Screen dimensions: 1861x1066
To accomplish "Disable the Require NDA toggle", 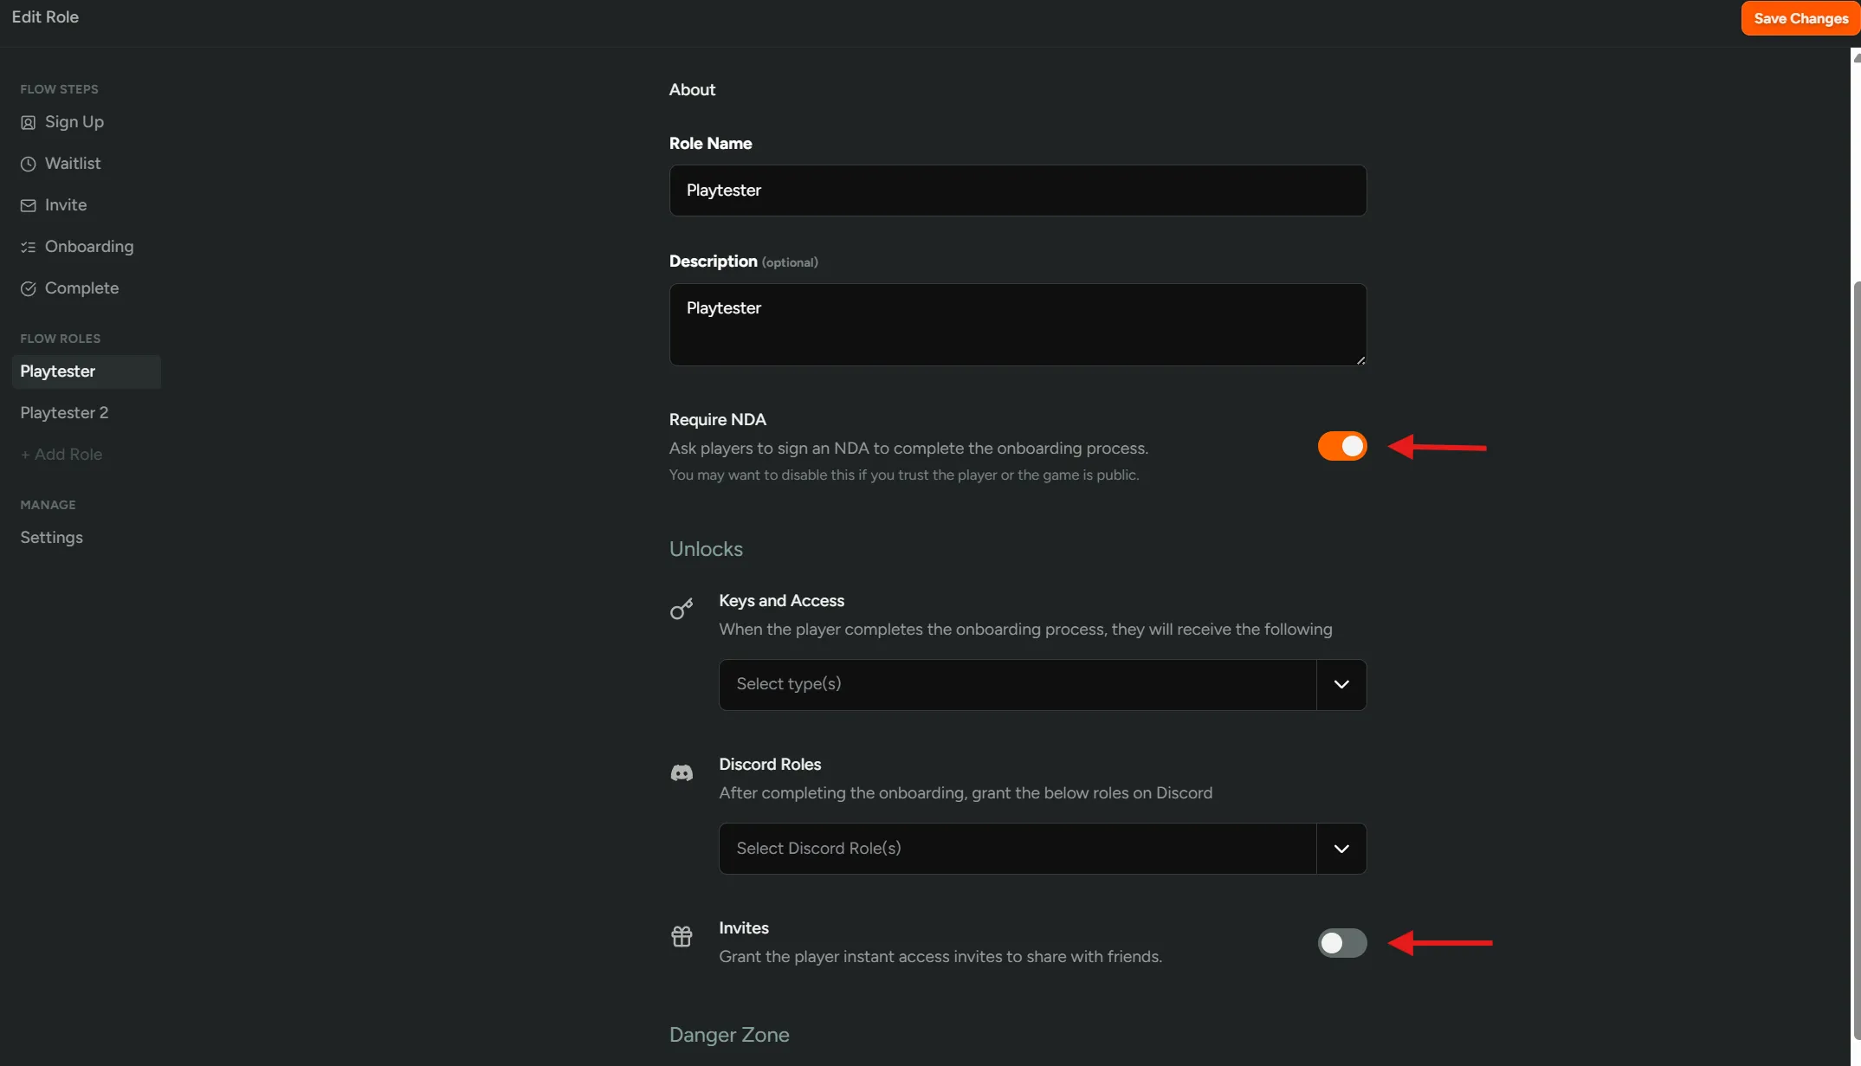I will click(1341, 446).
